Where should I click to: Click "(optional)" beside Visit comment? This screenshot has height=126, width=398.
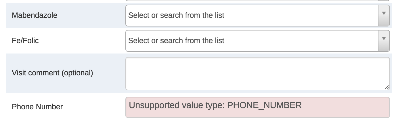point(77,73)
